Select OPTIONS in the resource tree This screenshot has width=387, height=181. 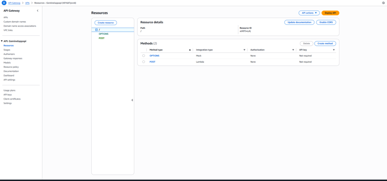103,34
